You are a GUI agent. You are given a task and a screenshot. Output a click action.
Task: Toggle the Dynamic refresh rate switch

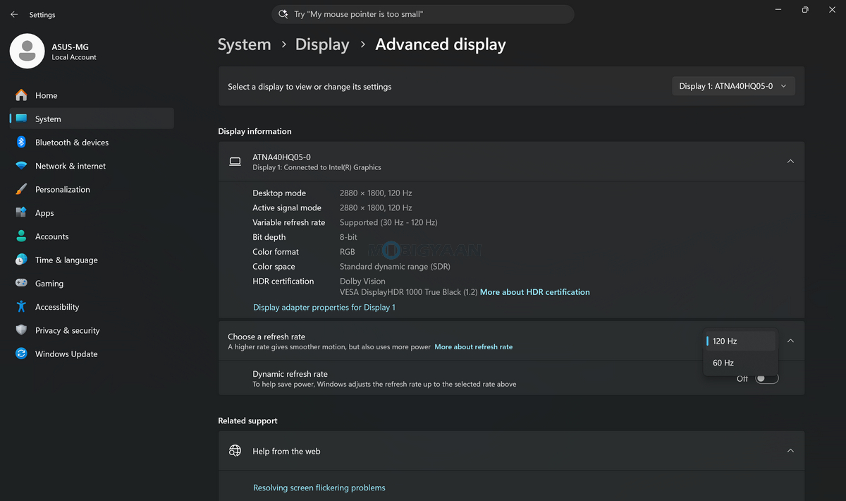[766, 379]
